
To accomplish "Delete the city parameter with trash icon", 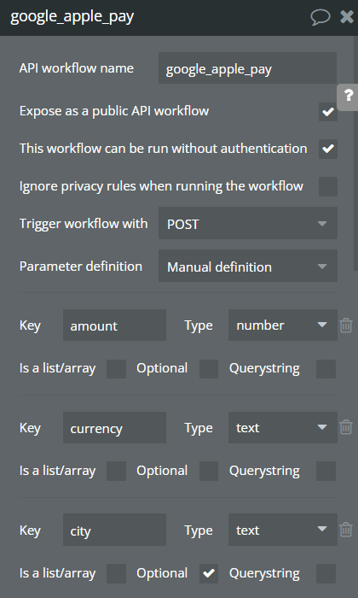I will pyautogui.click(x=346, y=530).
